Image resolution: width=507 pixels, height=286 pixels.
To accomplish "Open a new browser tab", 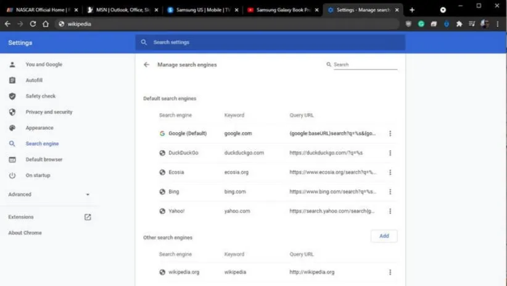I will click(x=412, y=10).
